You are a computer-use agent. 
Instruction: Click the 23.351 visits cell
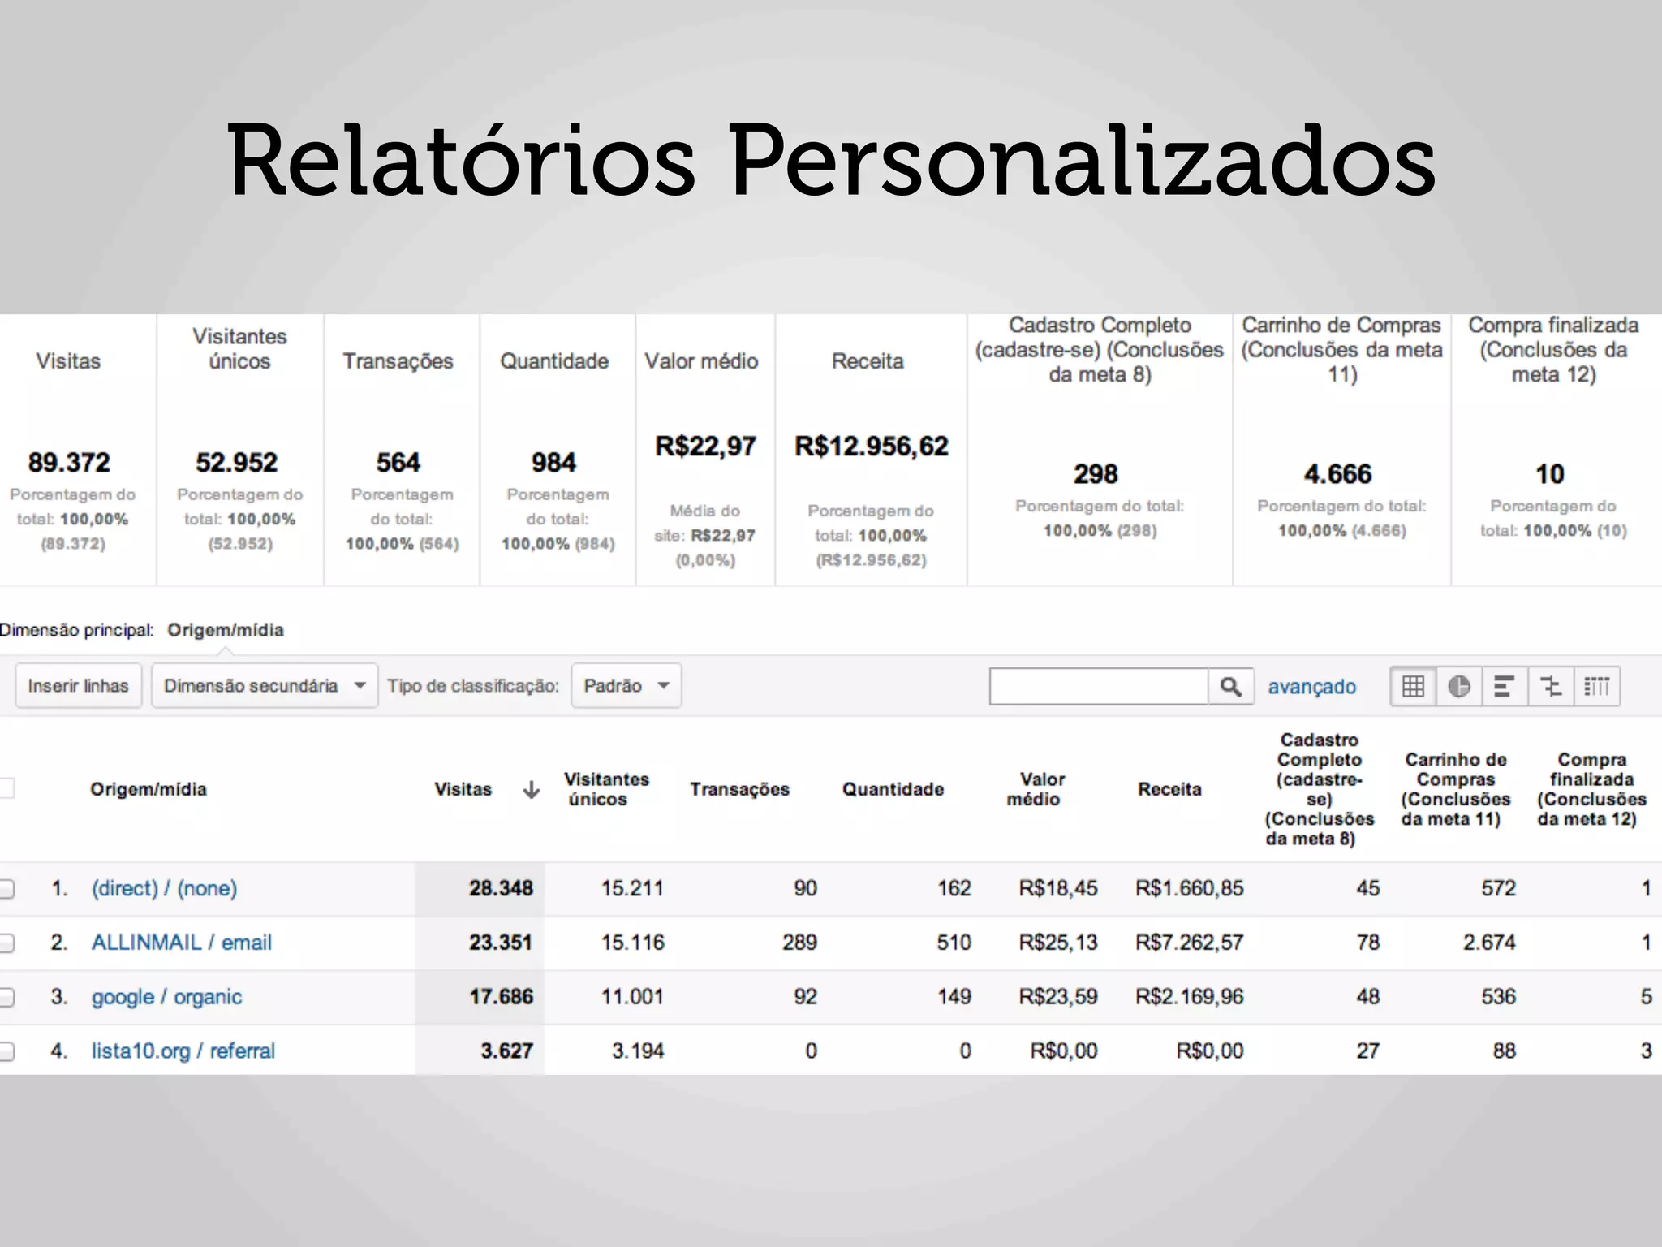tap(501, 943)
